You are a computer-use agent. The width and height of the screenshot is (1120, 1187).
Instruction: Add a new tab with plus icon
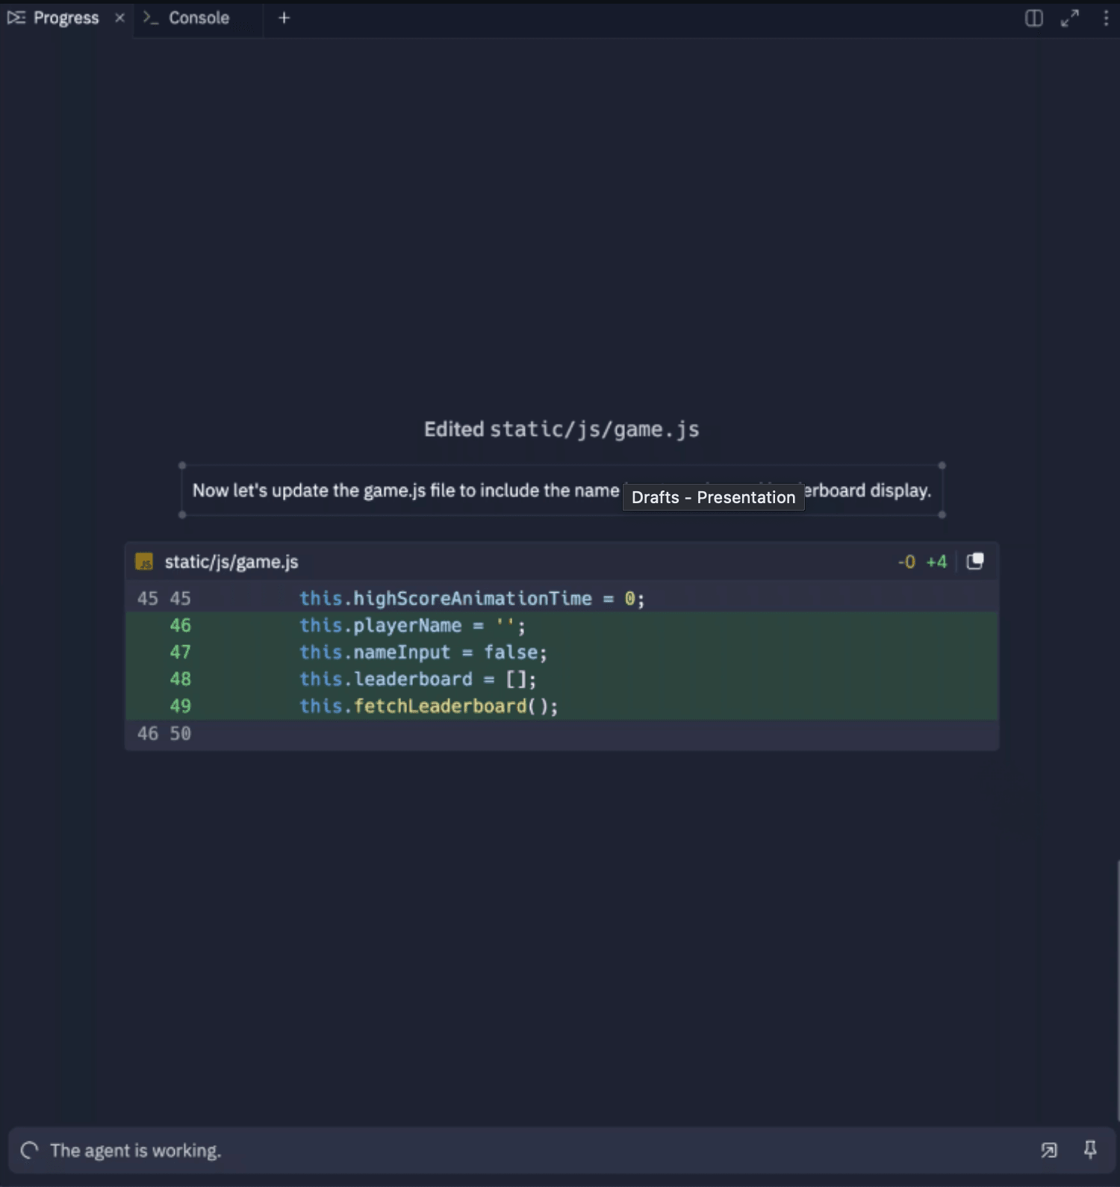coord(284,18)
